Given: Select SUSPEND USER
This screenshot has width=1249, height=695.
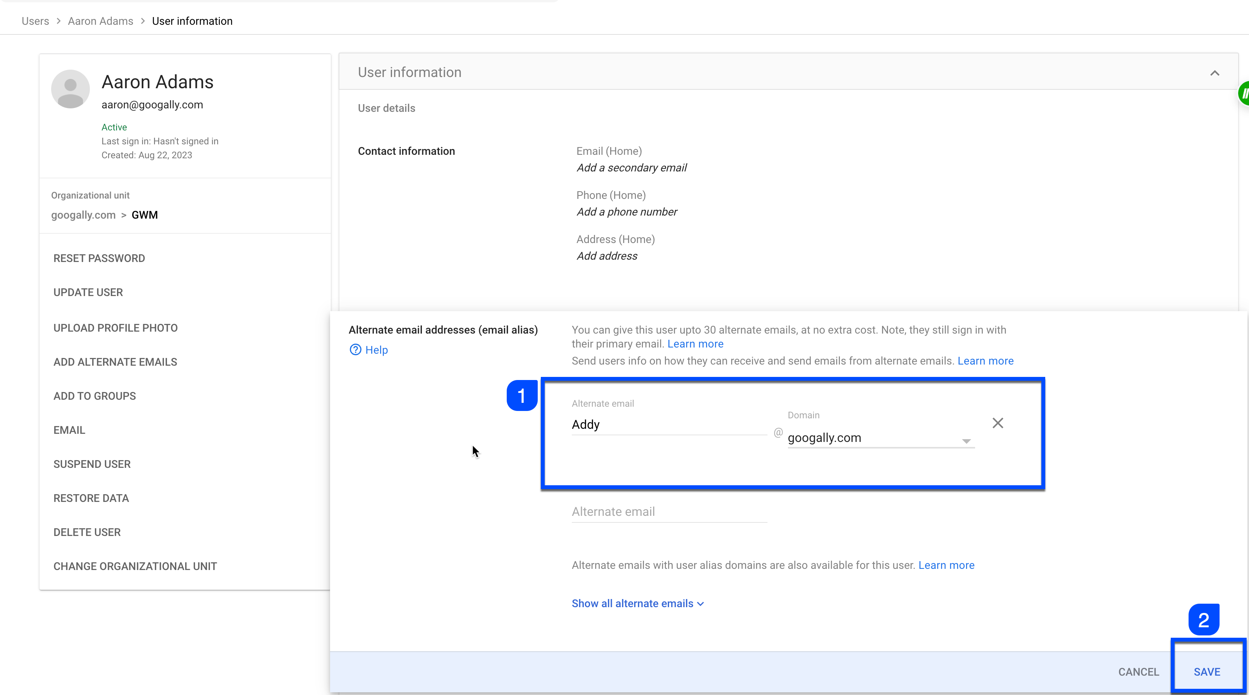Looking at the screenshot, I should click(x=92, y=464).
